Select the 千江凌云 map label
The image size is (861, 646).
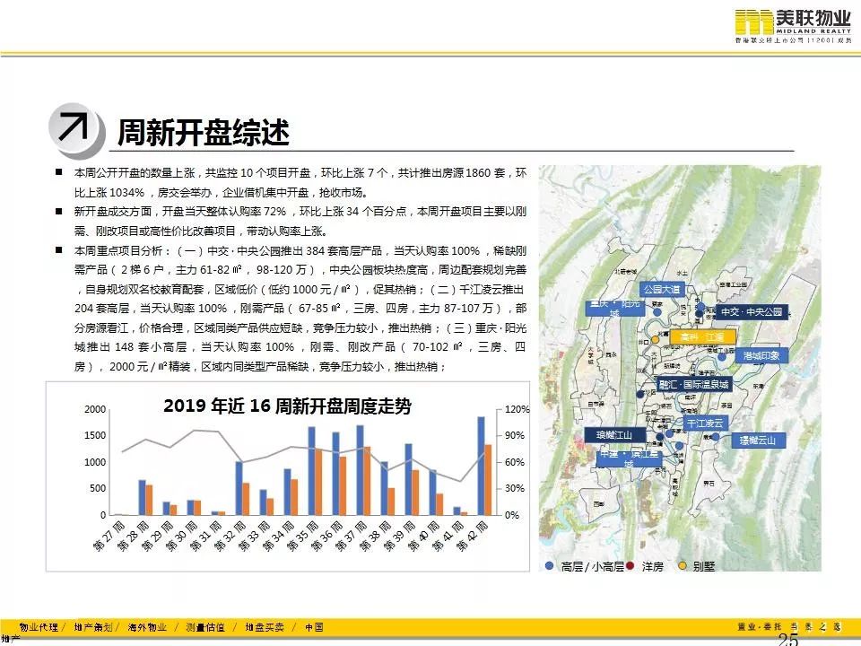pyautogui.click(x=705, y=423)
